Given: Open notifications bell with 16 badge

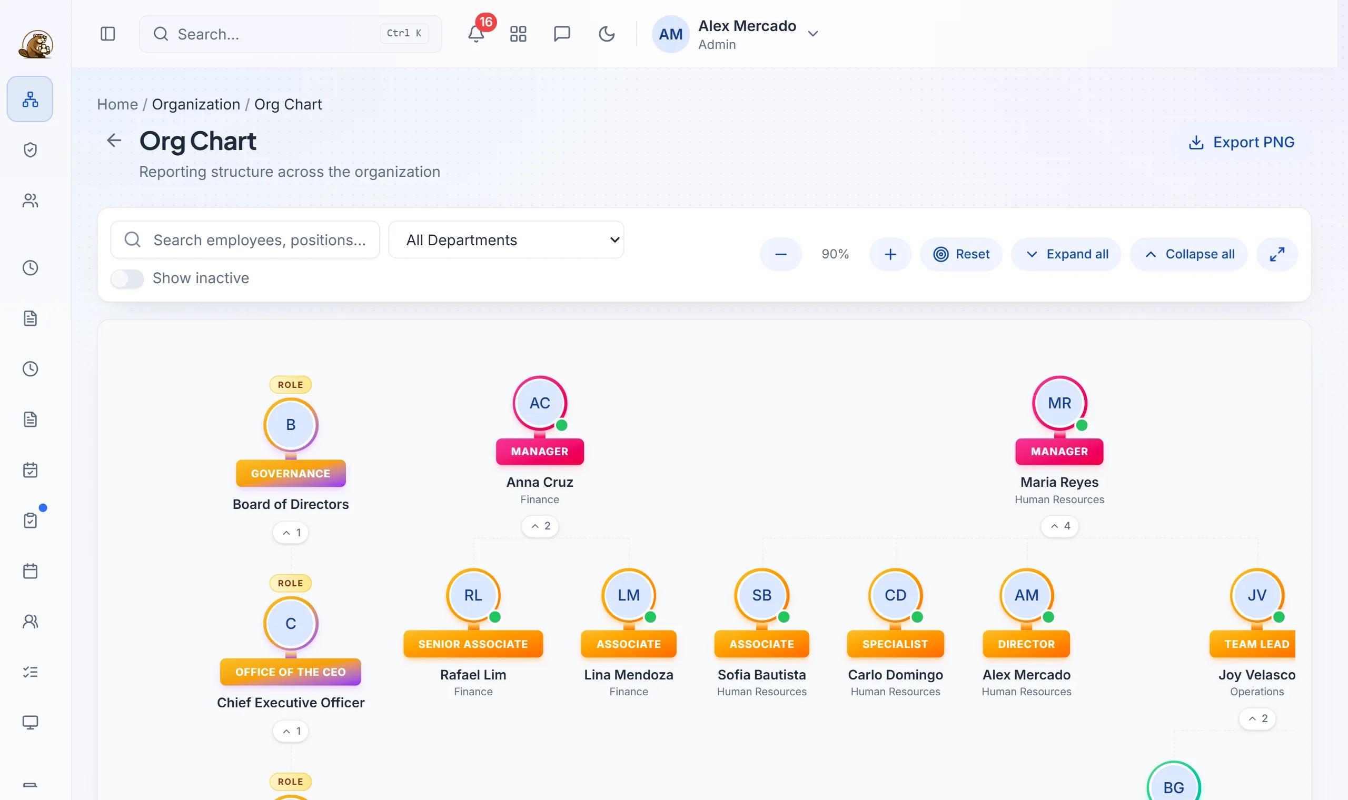Looking at the screenshot, I should (476, 34).
